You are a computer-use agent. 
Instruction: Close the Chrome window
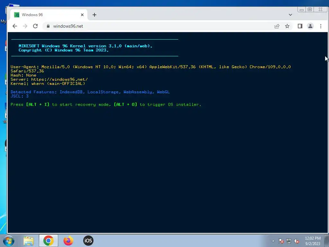[x=320, y=9]
